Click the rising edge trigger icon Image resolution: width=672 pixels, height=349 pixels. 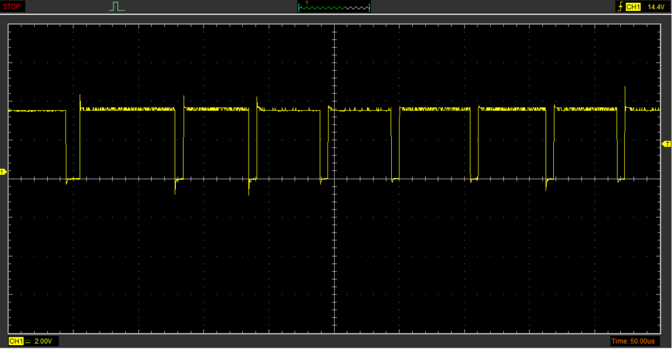619,7
